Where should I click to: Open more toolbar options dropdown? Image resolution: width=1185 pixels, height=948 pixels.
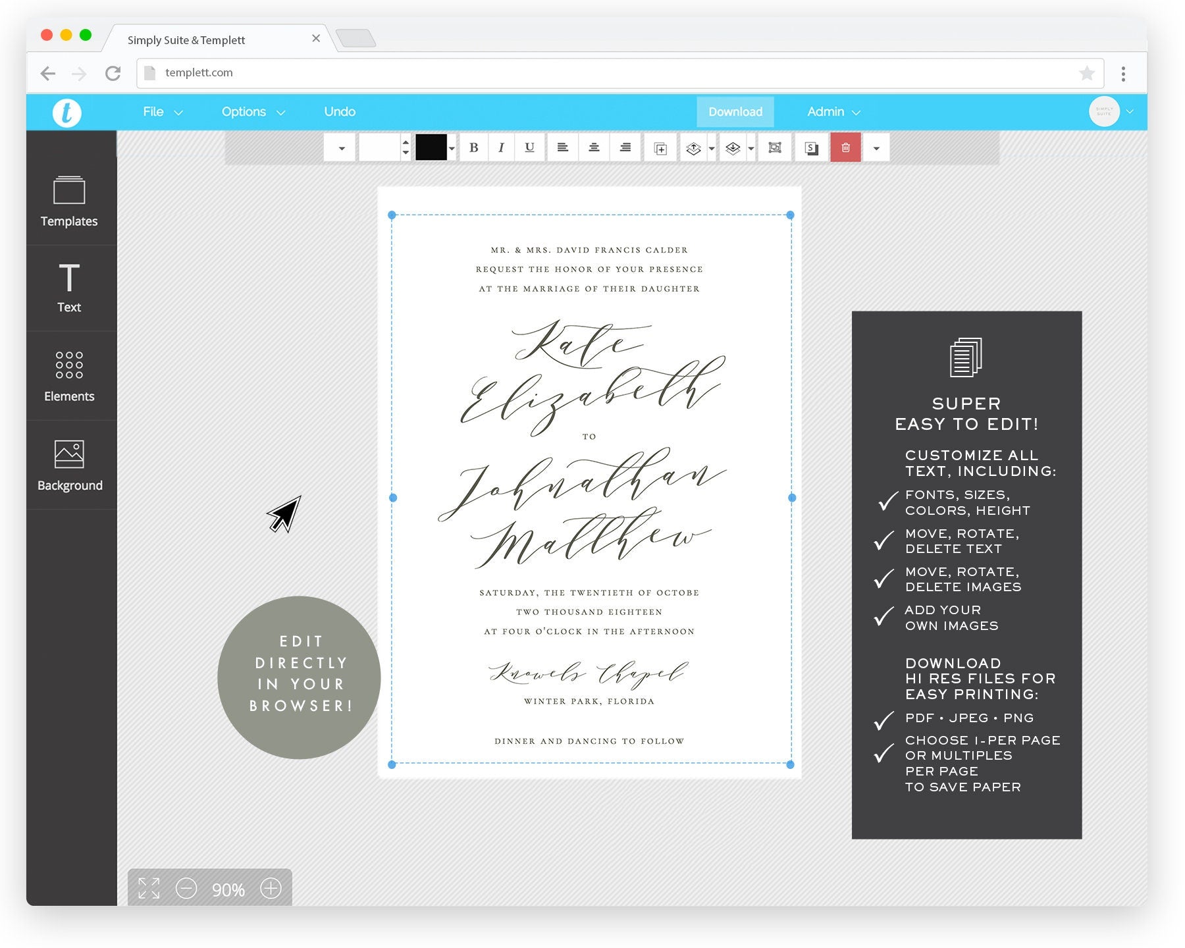(x=876, y=148)
